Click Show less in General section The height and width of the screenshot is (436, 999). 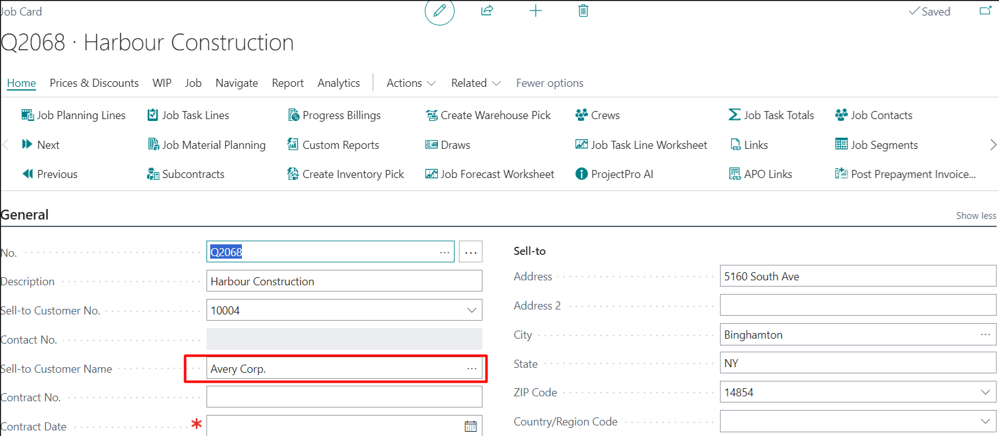click(x=975, y=216)
